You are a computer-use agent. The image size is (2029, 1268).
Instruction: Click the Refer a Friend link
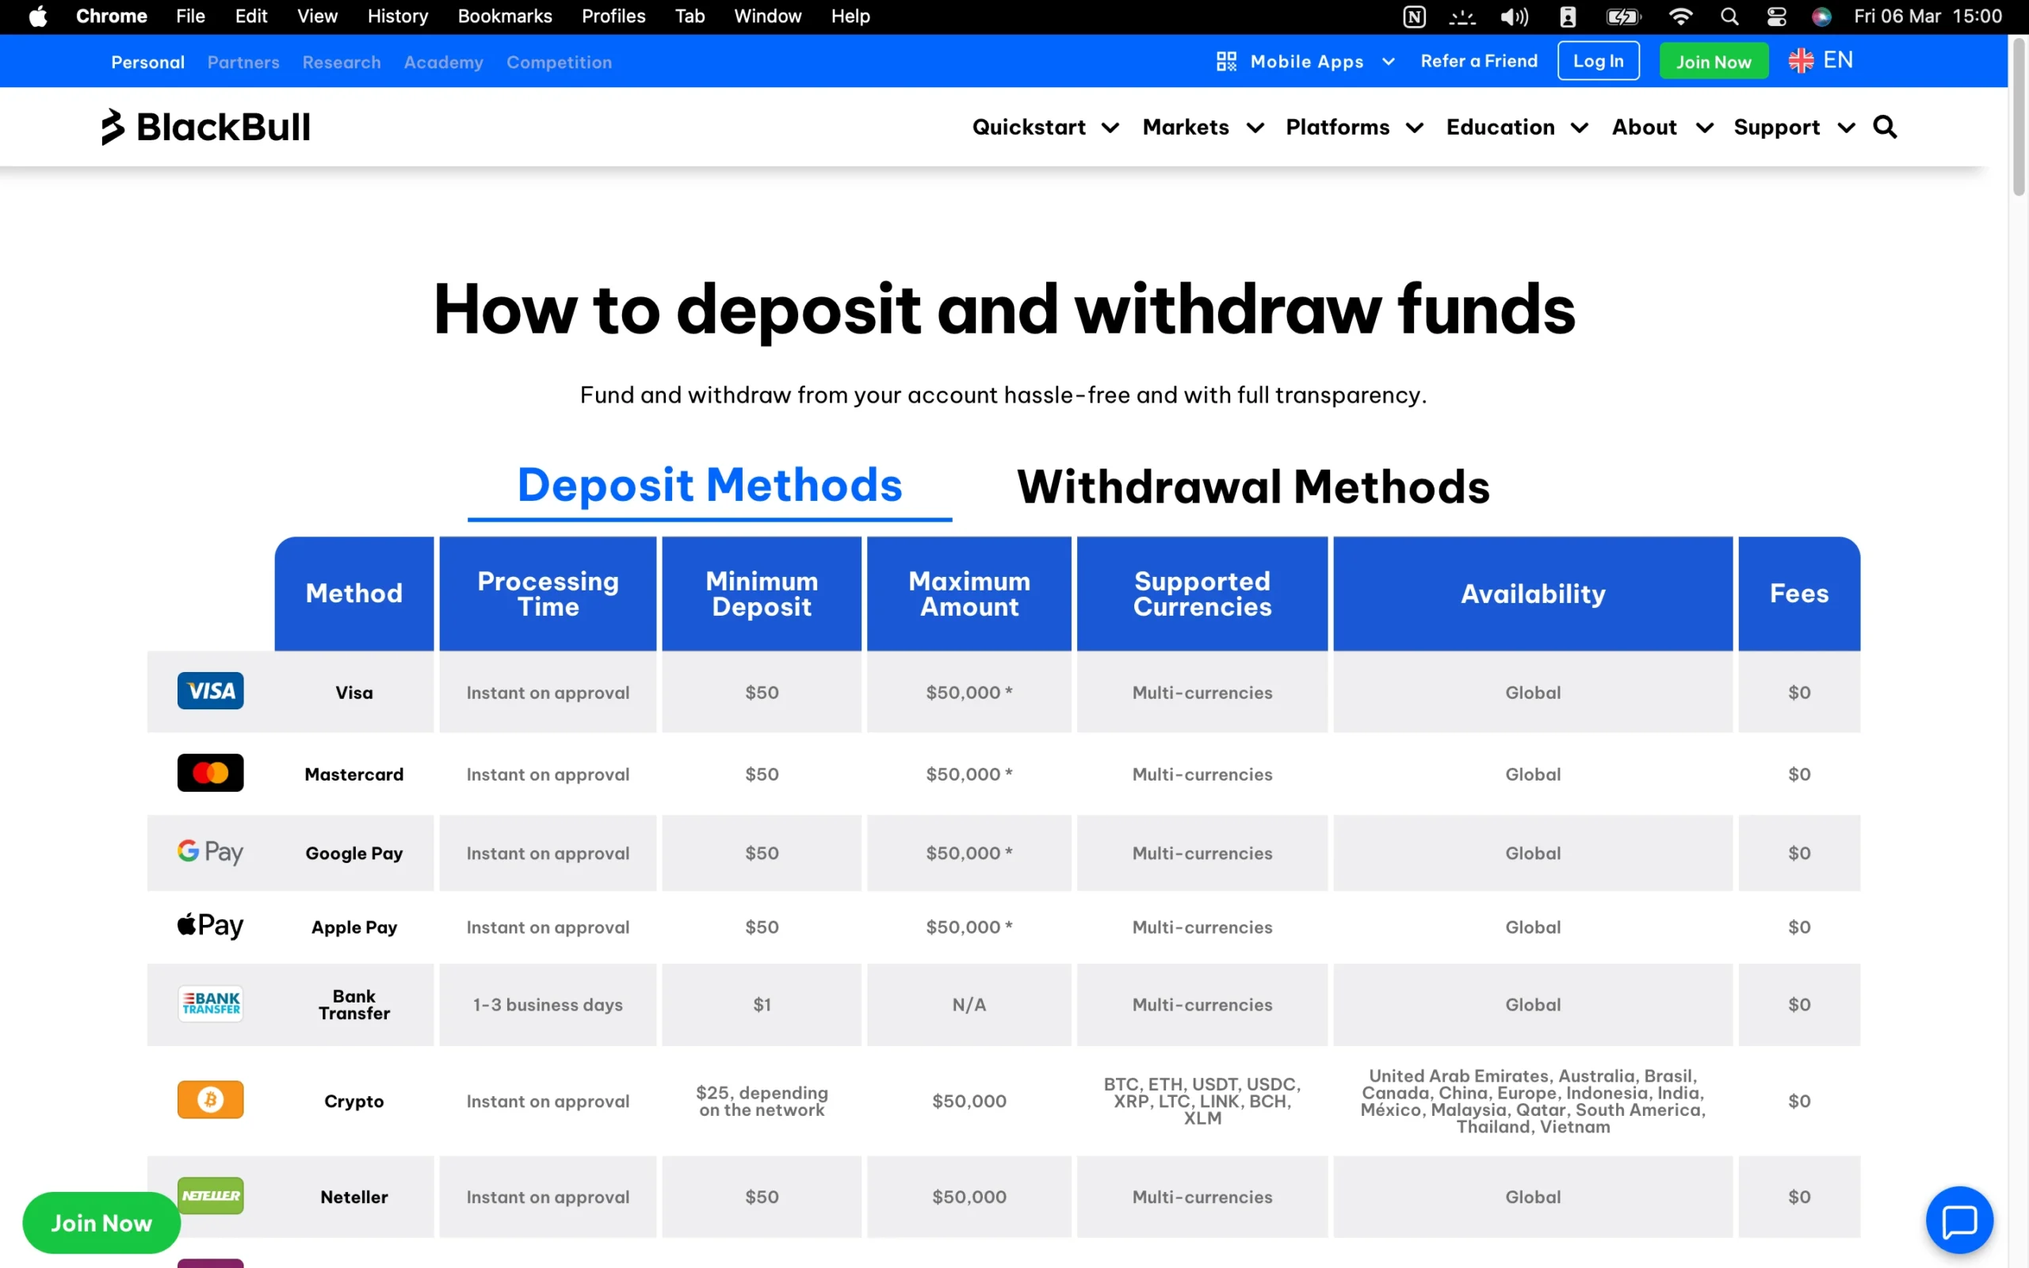1479,60
